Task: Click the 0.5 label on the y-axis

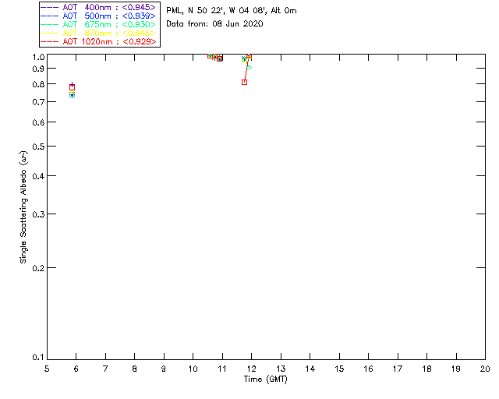Action: pyautogui.click(x=35, y=147)
